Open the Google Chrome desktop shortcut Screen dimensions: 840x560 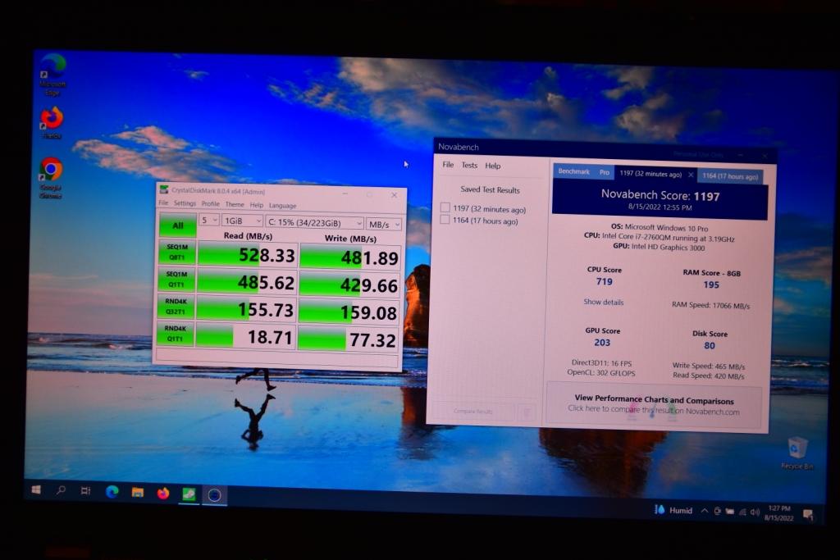tap(50, 178)
